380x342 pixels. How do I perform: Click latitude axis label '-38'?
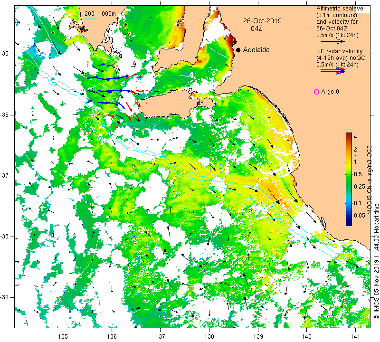(x=5, y=237)
